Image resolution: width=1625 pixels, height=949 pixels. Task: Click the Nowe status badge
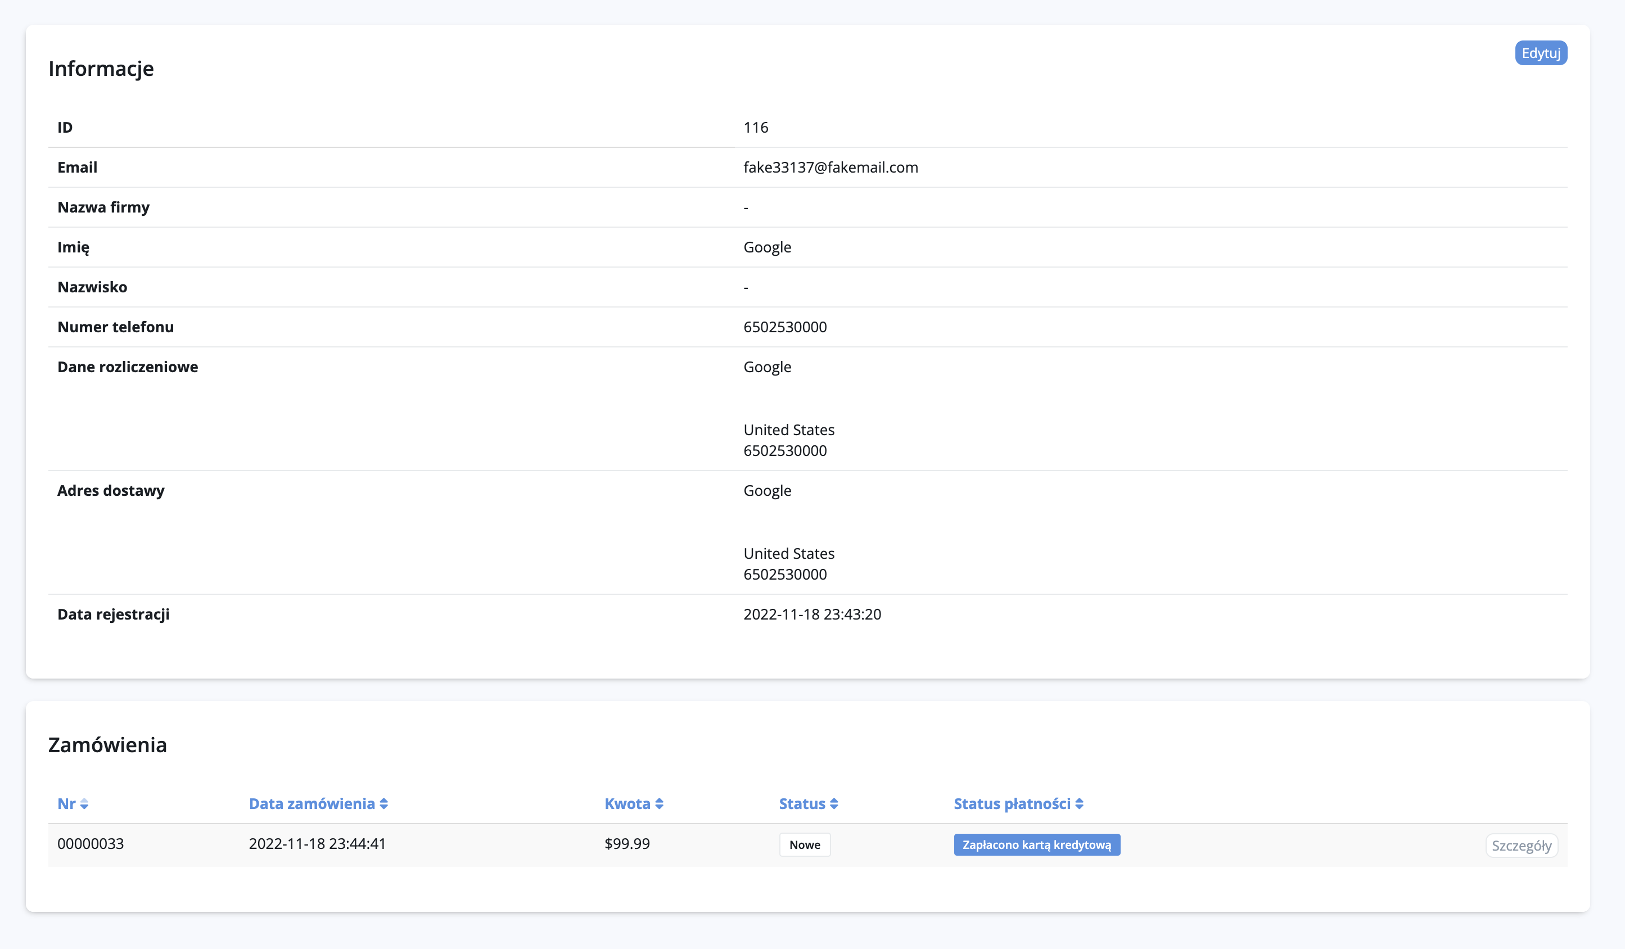(x=805, y=844)
